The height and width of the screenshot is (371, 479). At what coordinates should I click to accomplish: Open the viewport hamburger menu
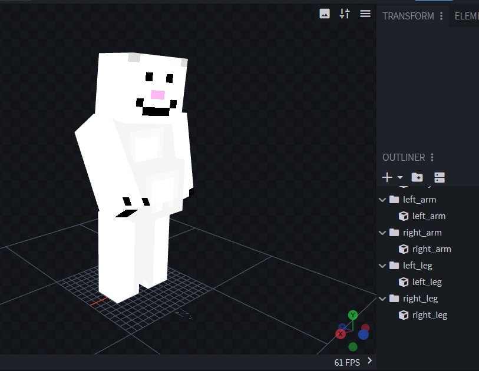365,14
